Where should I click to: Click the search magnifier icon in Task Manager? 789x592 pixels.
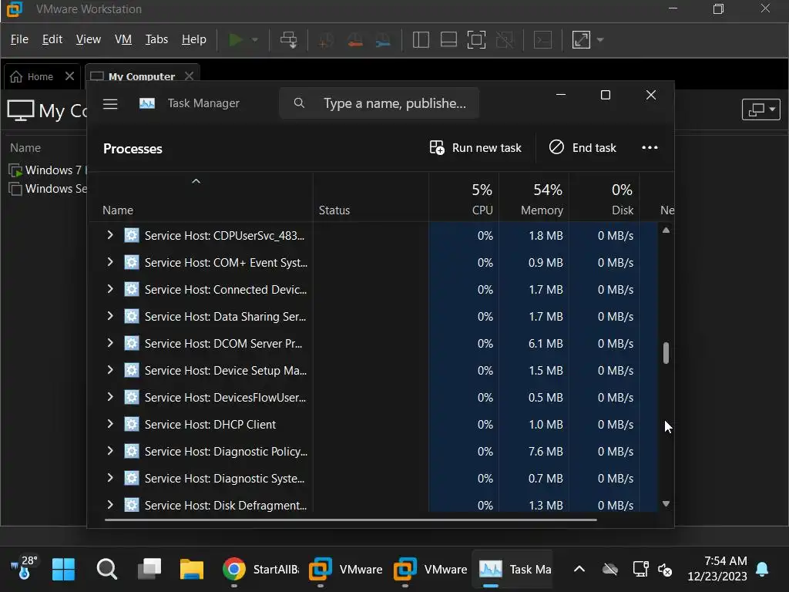[x=299, y=103]
